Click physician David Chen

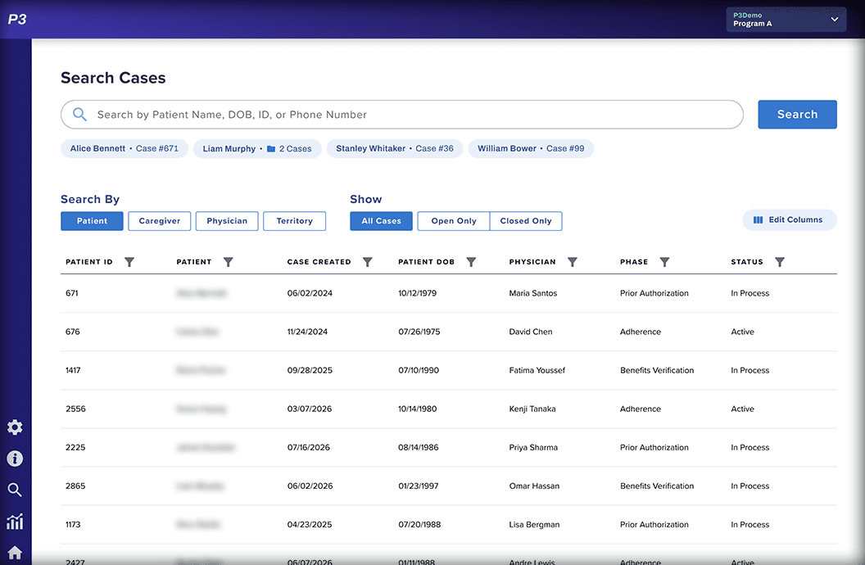click(531, 332)
